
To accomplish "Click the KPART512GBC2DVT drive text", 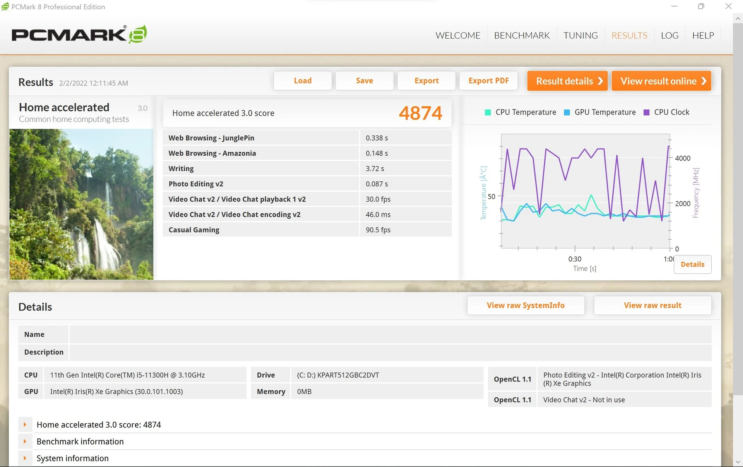I will point(338,375).
